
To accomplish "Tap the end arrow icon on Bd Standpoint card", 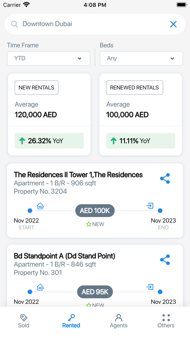I will pyautogui.click(x=150, y=287).
